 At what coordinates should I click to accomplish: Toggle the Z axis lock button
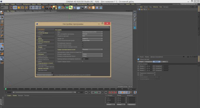(x=39, y=7)
